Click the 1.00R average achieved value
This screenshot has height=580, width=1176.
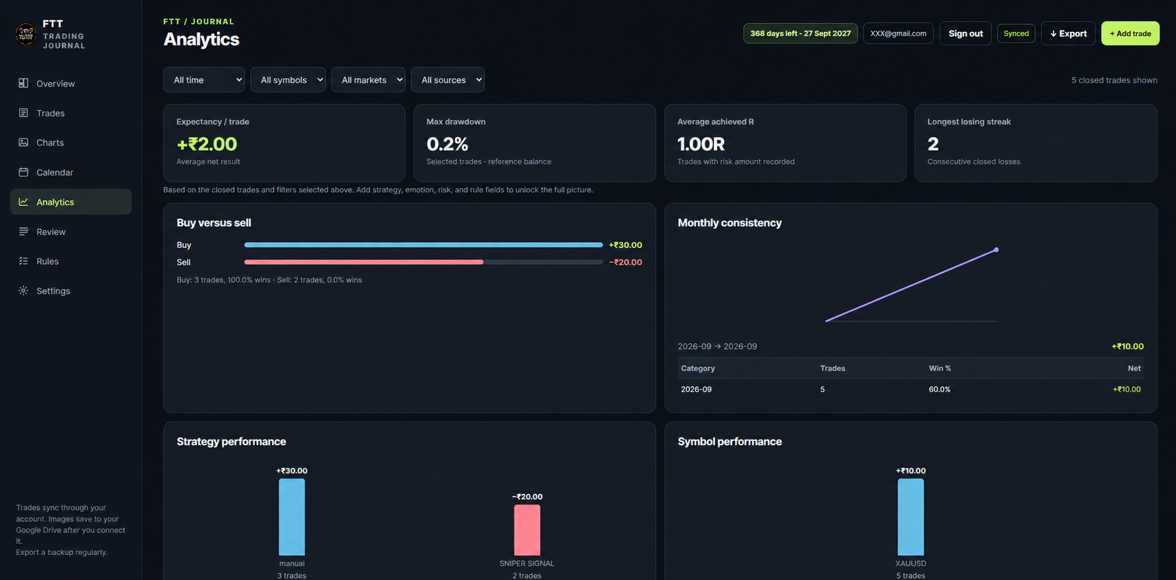point(701,144)
